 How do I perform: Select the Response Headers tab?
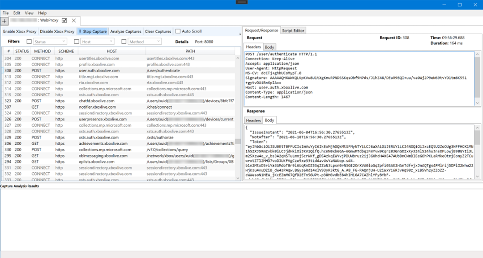[x=253, y=121]
